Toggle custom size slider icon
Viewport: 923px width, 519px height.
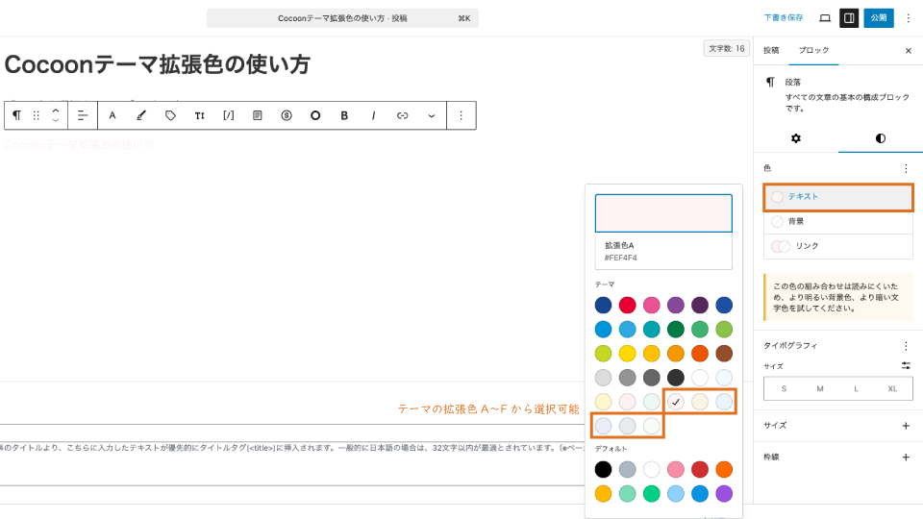point(906,365)
